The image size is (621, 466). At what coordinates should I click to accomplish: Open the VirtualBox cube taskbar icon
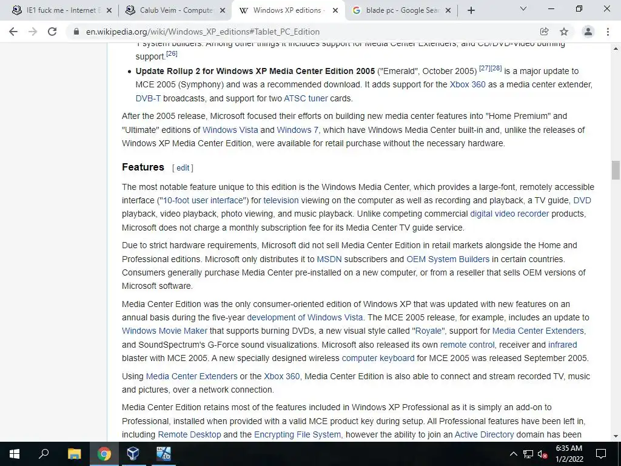click(x=133, y=454)
